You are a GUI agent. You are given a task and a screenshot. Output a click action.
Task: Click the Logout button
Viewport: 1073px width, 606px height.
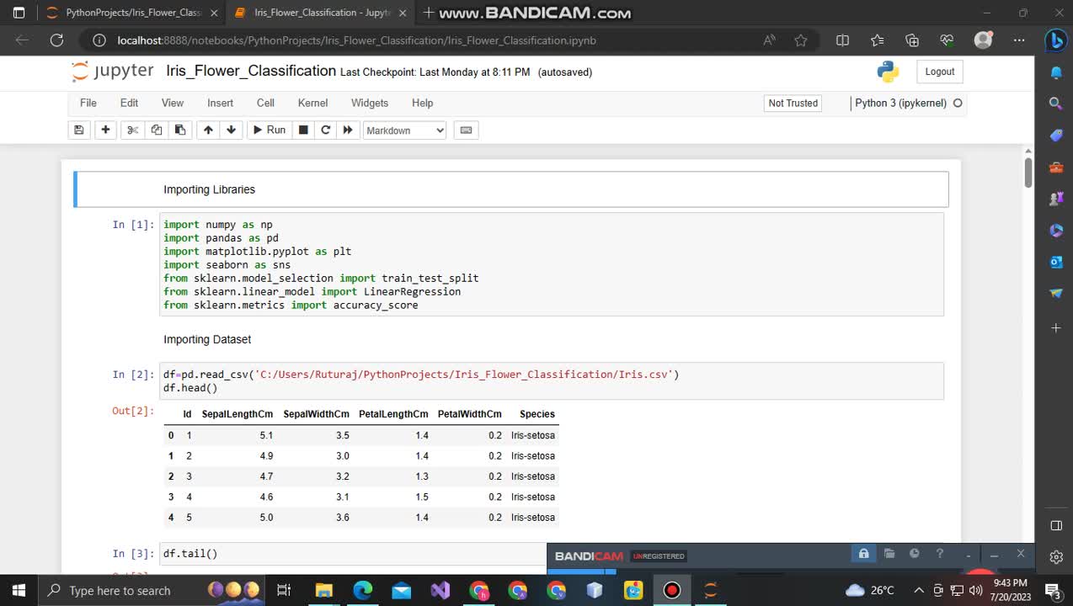tap(940, 72)
